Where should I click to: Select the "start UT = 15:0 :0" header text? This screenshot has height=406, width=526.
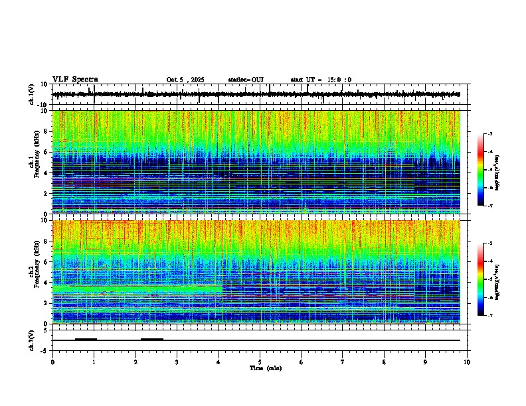click(321, 80)
